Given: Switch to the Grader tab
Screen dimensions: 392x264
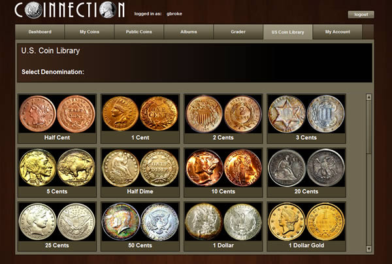Looking at the screenshot, I should tap(238, 32).
